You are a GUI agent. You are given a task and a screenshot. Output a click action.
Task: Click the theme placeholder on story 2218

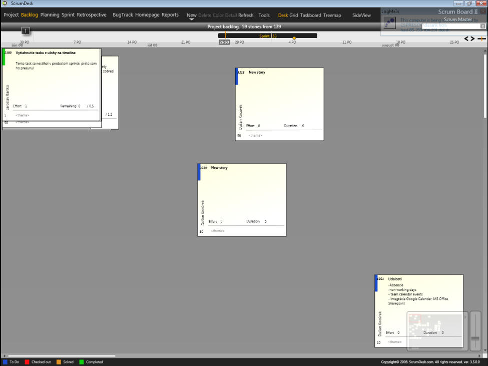(255, 136)
